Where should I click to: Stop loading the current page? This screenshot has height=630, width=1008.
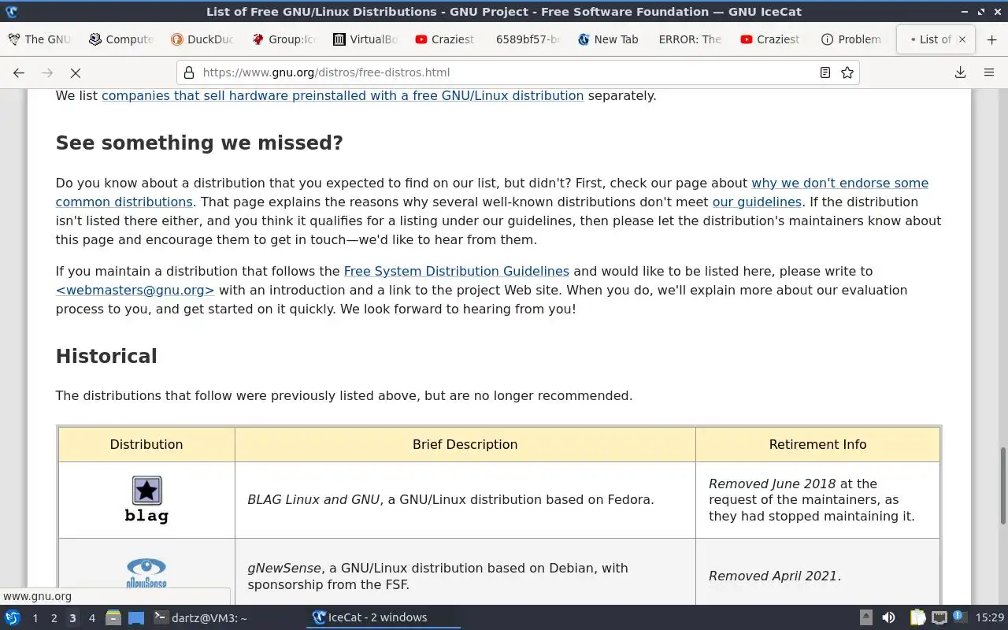click(x=76, y=72)
